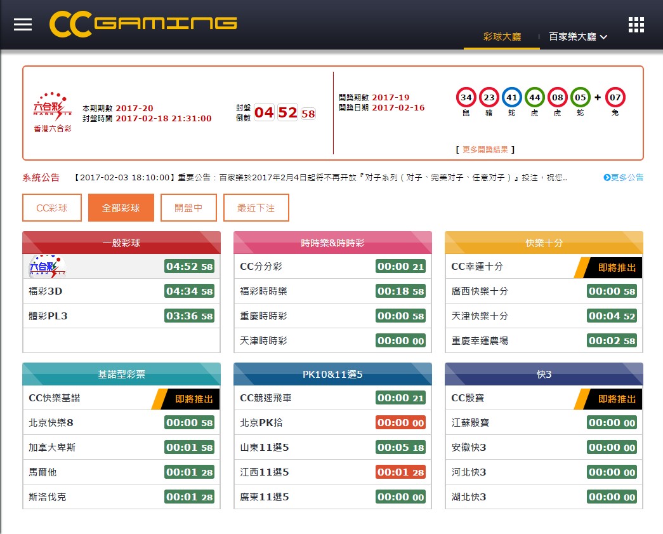Screen dimensions: 663x534
Task: Click the PK10&11選5 category header
Action: 332,374
